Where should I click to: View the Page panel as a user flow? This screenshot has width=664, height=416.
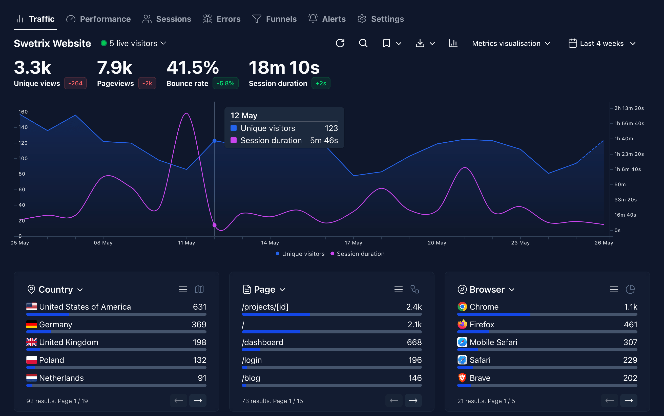[415, 289]
